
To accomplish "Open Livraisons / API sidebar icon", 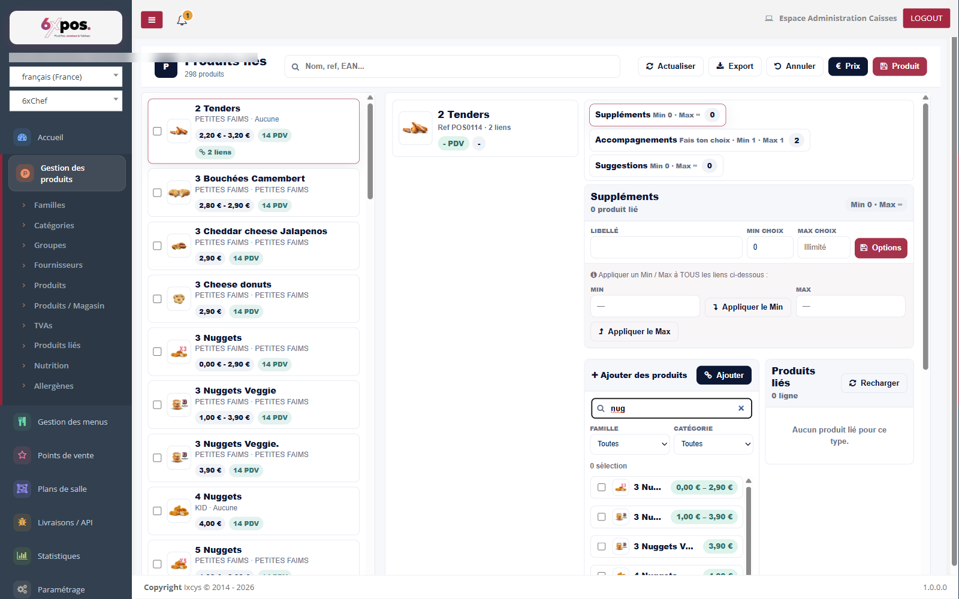I will tap(22, 522).
